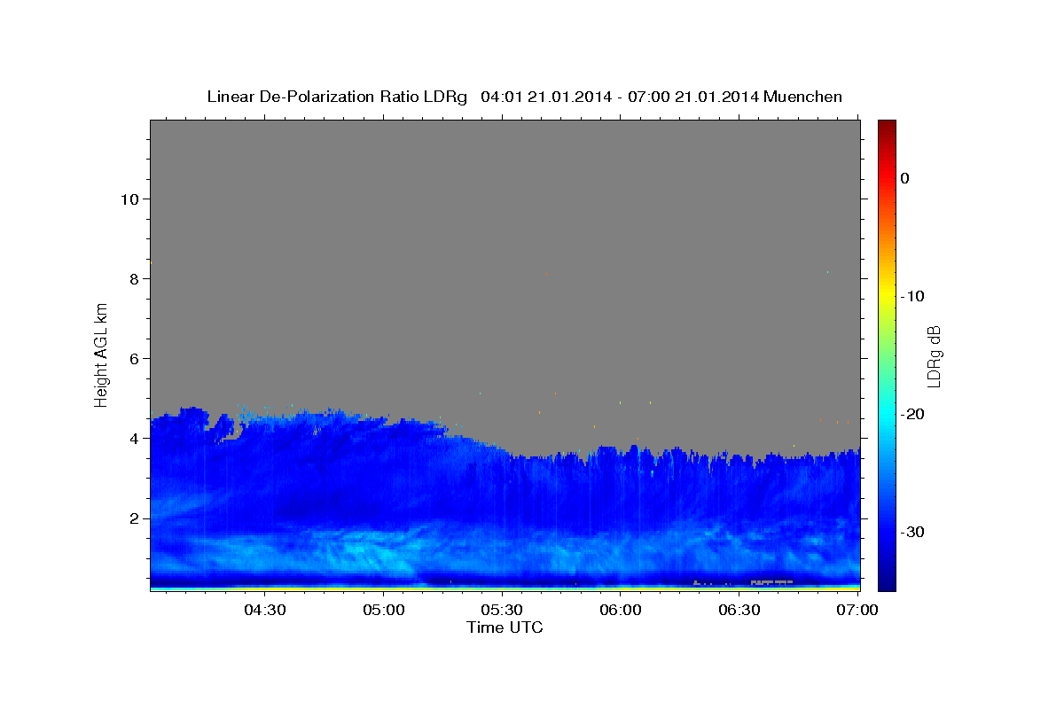The width and height of the screenshot is (1064, 709).
Task: Click the dark red top of the colorbar
Action: click(x=887, y=129)
